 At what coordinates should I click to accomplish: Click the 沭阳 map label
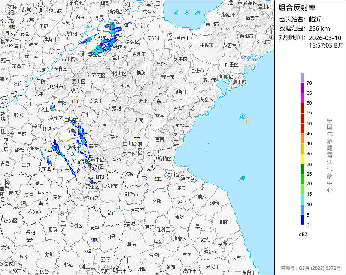coord(157,201)
